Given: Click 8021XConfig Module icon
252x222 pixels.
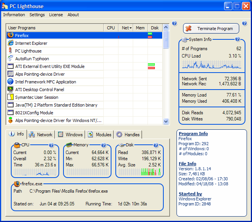Looking at the screenshot, I should 10,112.
